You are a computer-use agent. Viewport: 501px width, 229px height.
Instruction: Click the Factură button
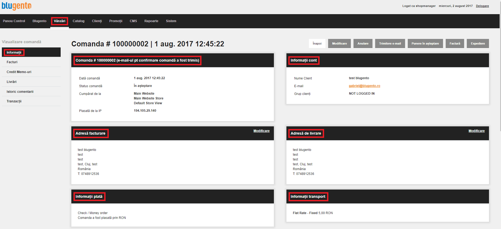point(455,43)
